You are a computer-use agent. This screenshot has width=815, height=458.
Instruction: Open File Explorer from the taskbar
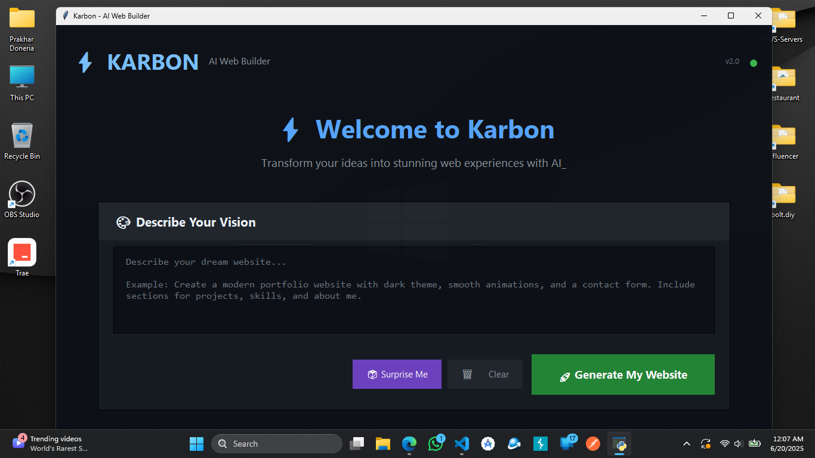point(383,444)
